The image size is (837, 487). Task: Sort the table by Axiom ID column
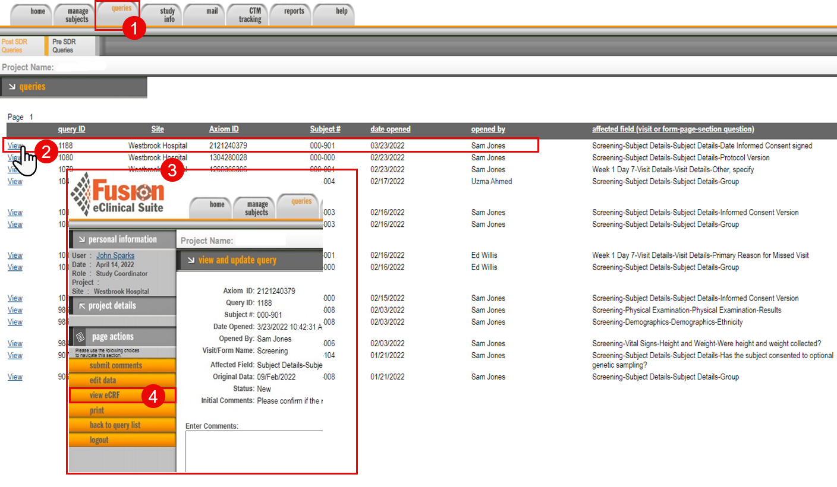224,129
